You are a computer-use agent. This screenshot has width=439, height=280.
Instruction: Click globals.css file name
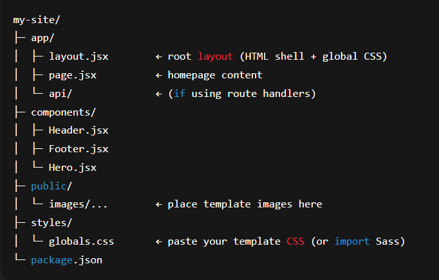pyautogui.click(x=81, y=241)
